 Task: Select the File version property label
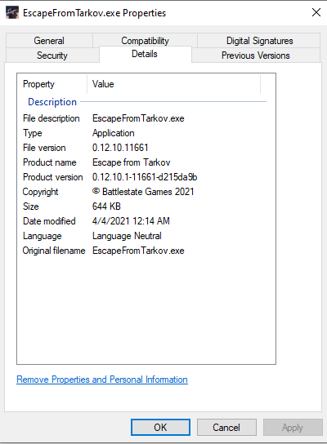coord(44,148)
